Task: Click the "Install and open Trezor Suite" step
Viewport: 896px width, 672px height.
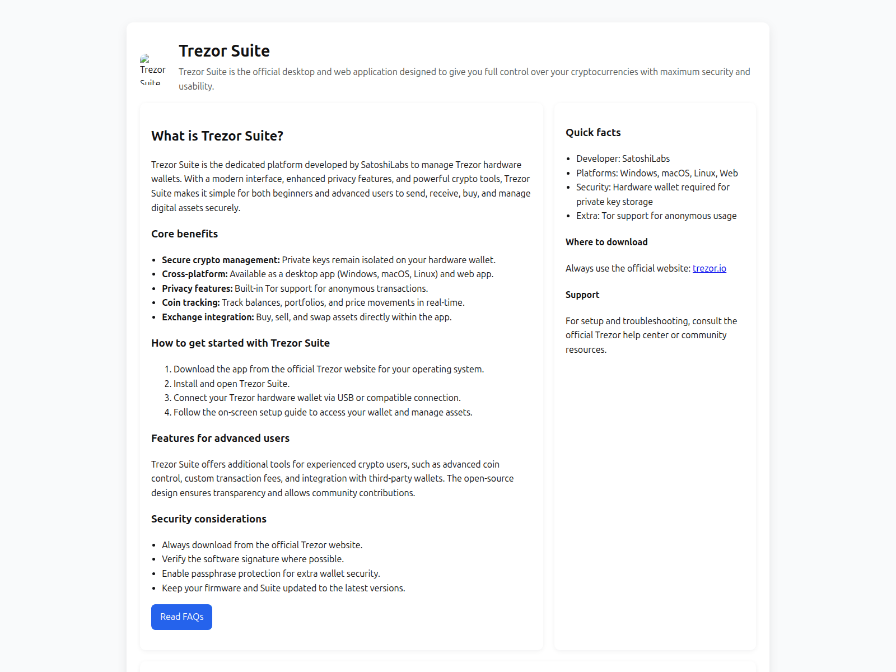Action: [x=231, y=384]
